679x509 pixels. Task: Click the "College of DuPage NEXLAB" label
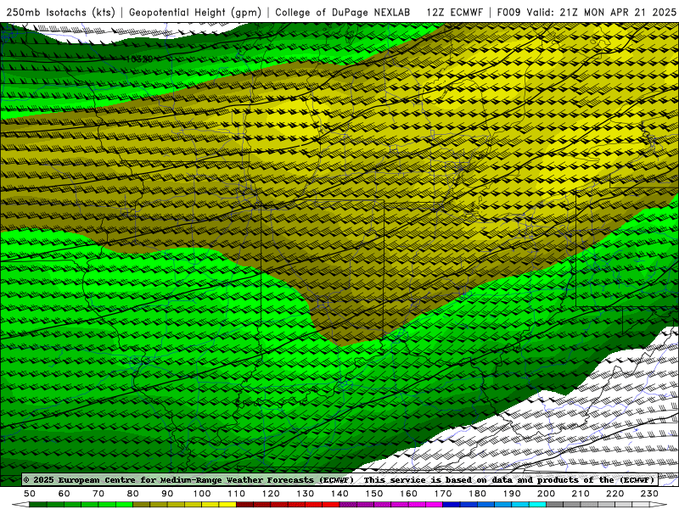click(x=343, y=12)
